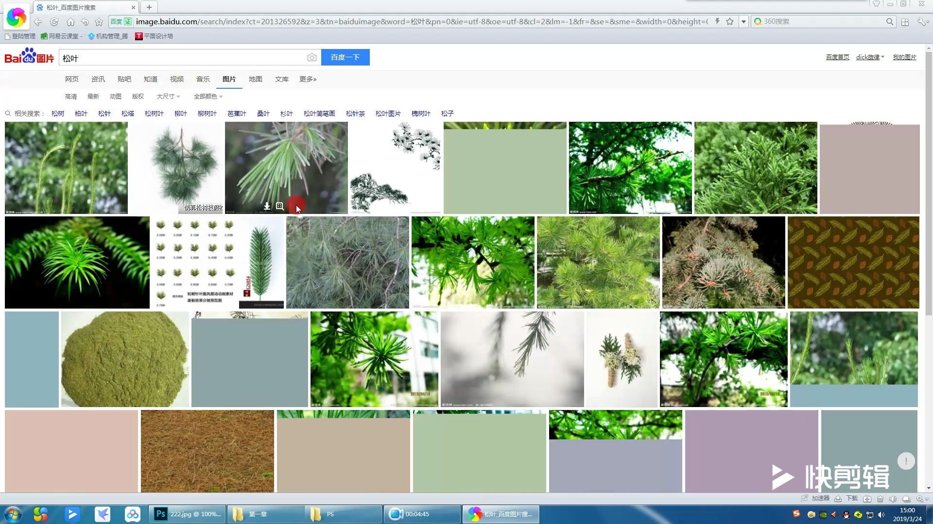Switch to the 地图 tab
This screenshot has width=933, height=524.
pyautogui.click(x=256, y=79)
